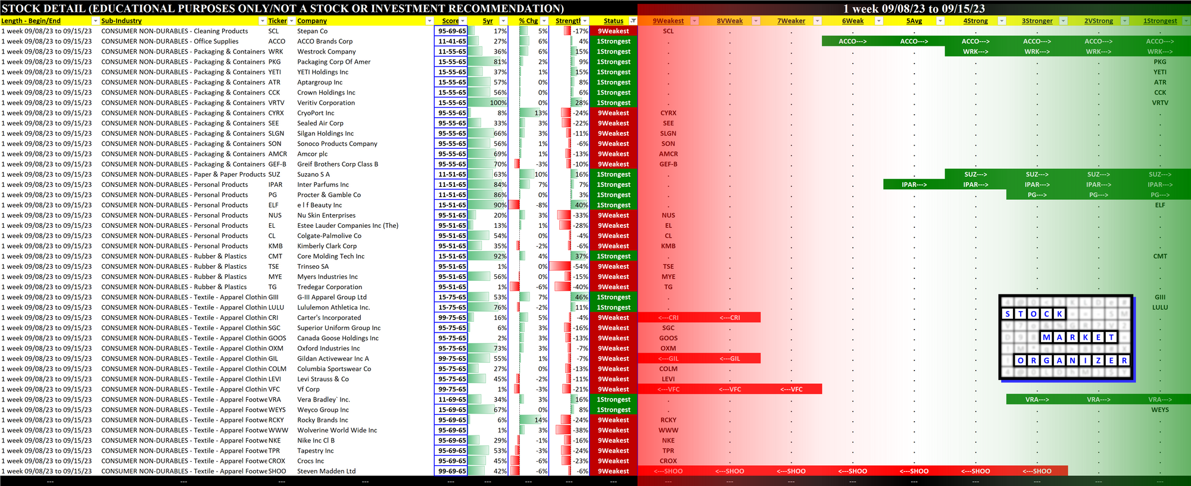Click the active filter icon on Status column
This screenshot has width=1191, height=486.
pos(633,21)
